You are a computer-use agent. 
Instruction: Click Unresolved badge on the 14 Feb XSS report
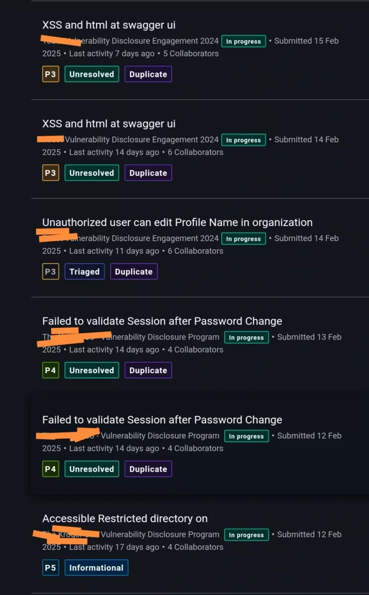[92, 173]
